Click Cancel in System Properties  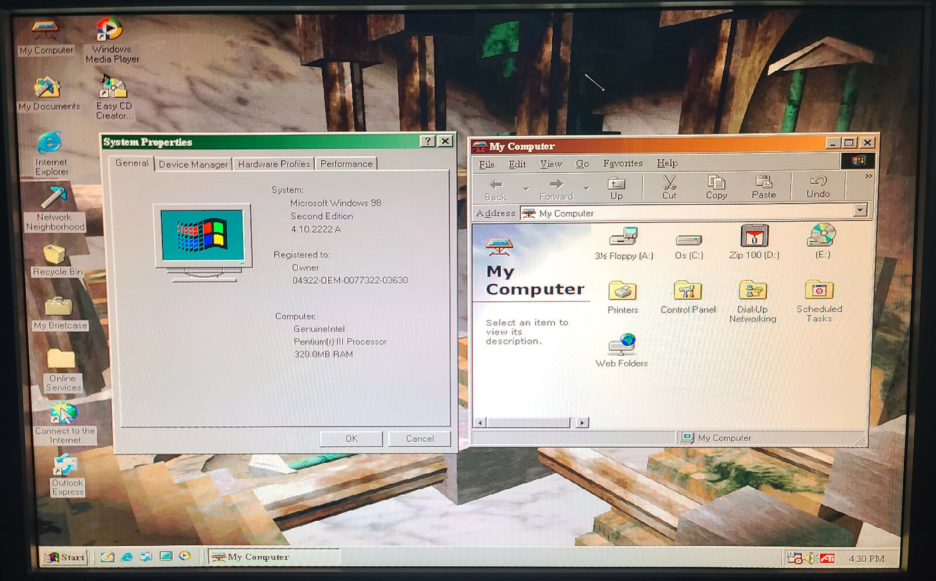pos(419,438)
